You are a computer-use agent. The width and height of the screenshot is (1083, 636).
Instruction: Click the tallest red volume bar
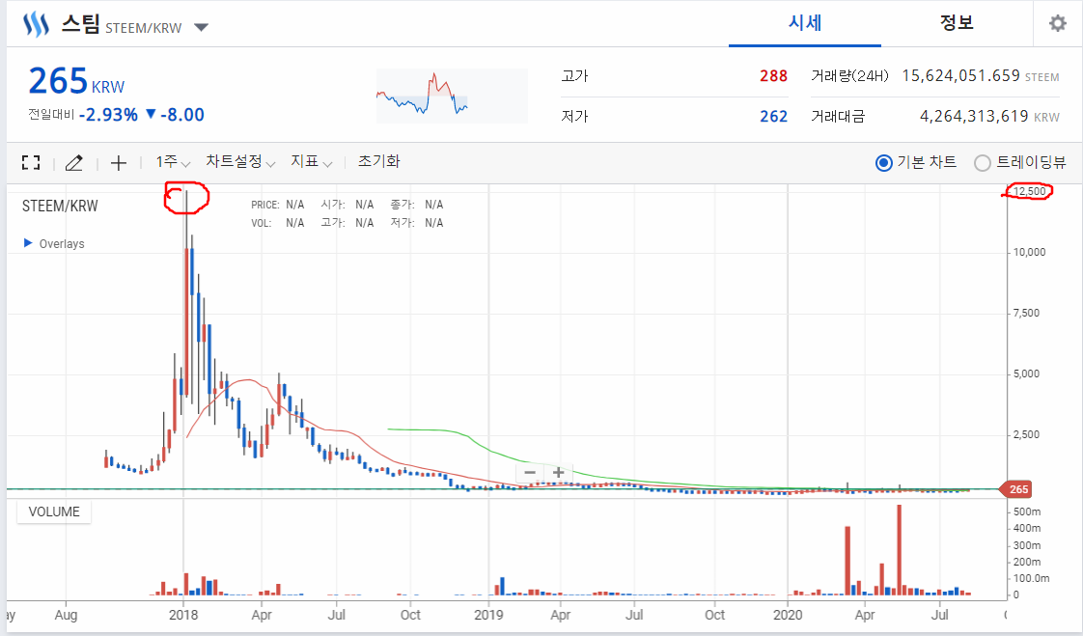pyautogui.click(x=900, y=550)
